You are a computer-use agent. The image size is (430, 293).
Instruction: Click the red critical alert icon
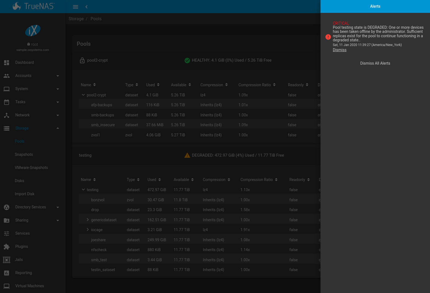[x=328, y=37]
